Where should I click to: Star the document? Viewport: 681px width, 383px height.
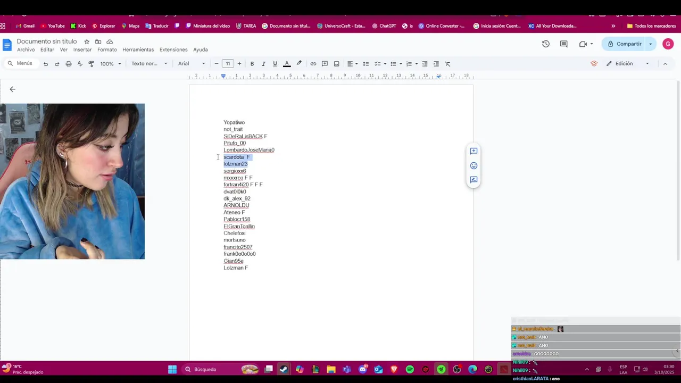[87, 41]
